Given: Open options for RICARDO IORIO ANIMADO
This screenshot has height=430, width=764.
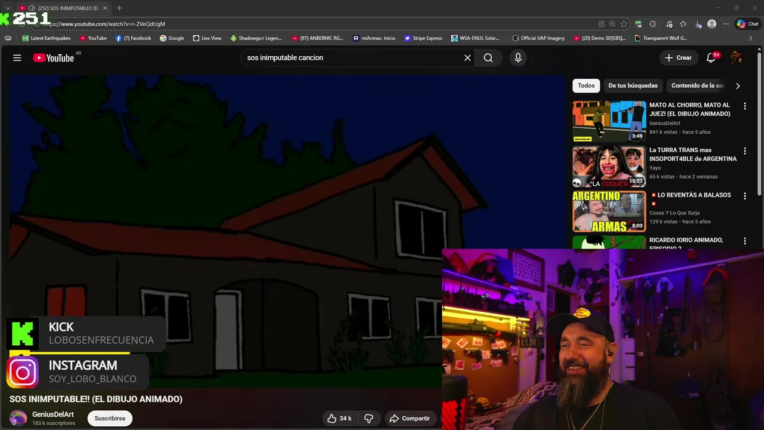Looking at the screenshot, I should (744, 241).
